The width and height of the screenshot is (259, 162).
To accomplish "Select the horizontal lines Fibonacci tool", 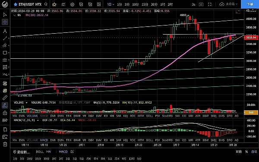I will [x=5, y=60].
